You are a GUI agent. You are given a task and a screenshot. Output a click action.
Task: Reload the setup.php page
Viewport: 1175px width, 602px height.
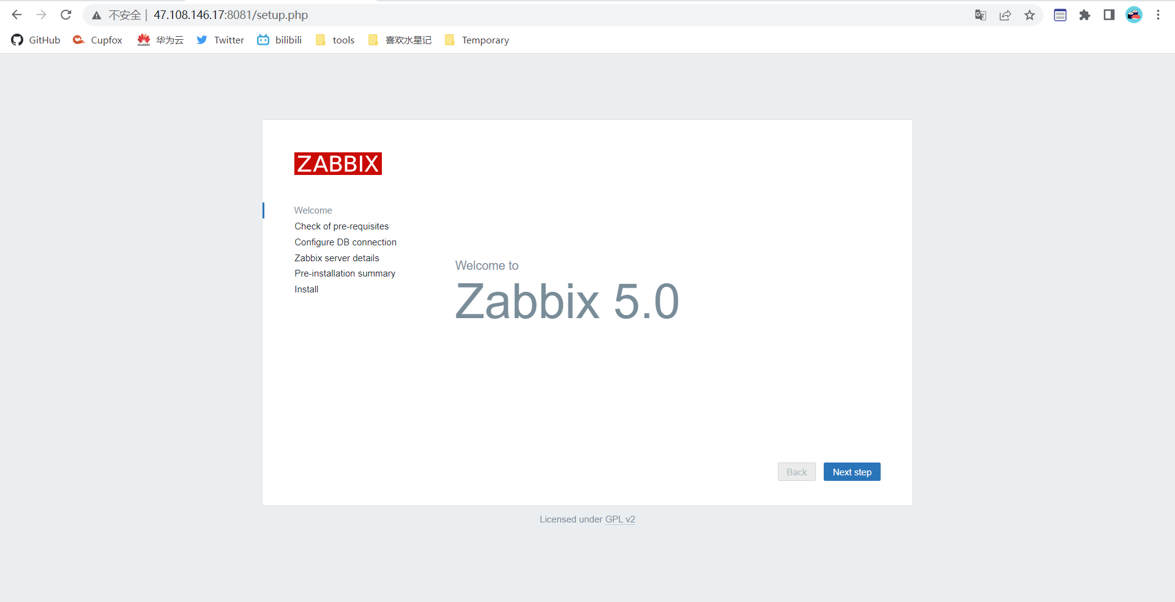tap(66, 15)
